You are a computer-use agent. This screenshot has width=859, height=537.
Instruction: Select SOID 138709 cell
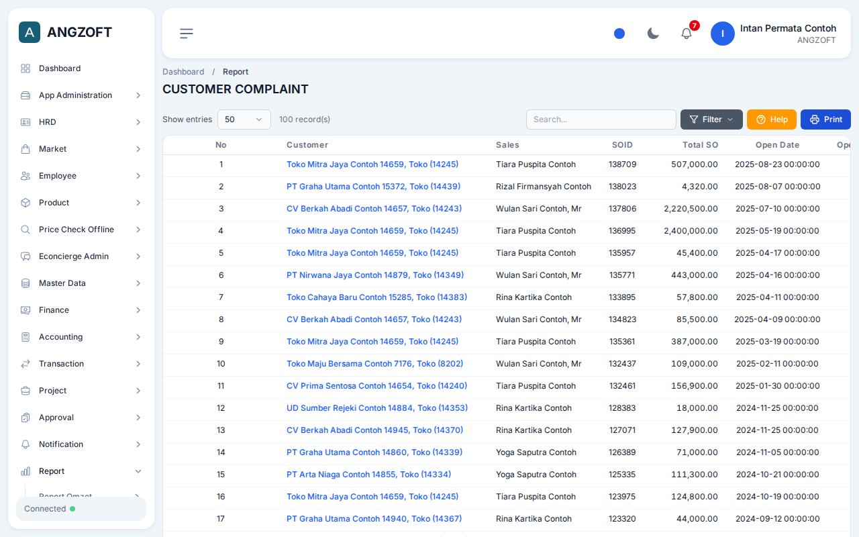(622, 164)
